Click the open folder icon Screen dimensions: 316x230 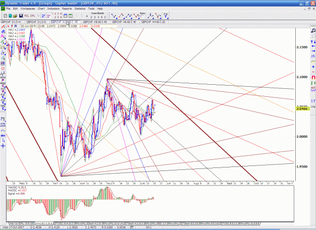pos(15,16)
